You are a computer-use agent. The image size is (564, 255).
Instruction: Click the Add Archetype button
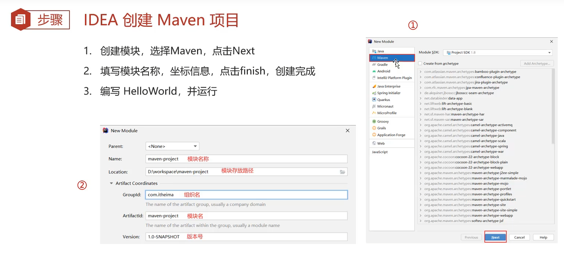[x=537, y=63]
